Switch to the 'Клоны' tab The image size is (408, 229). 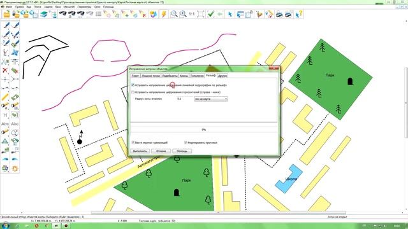184,76
